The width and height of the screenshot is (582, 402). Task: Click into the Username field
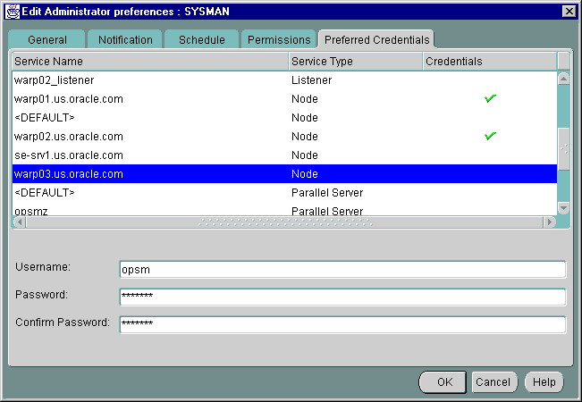(342, 270)
